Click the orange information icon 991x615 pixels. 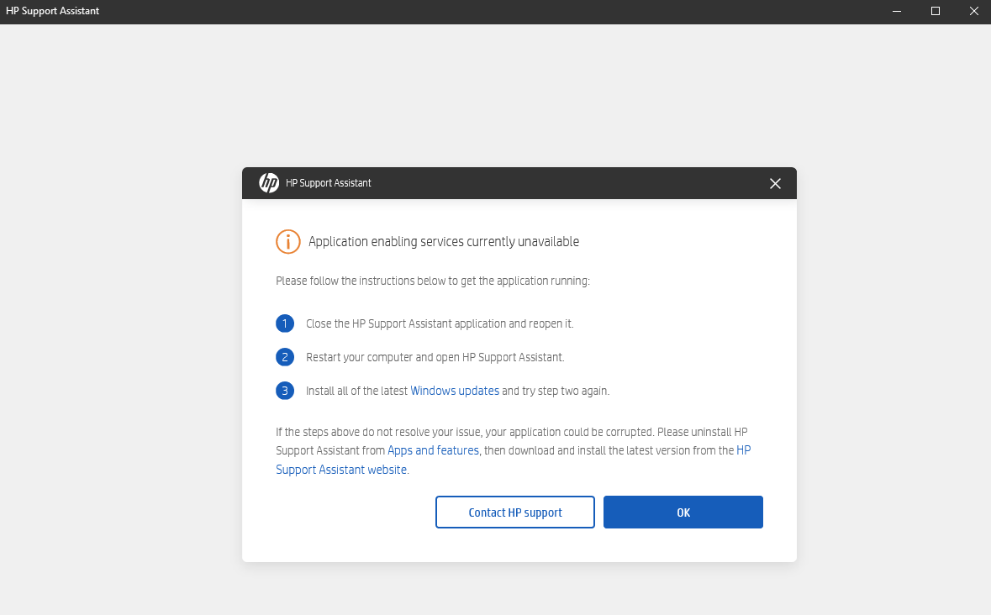click(287, 241)
